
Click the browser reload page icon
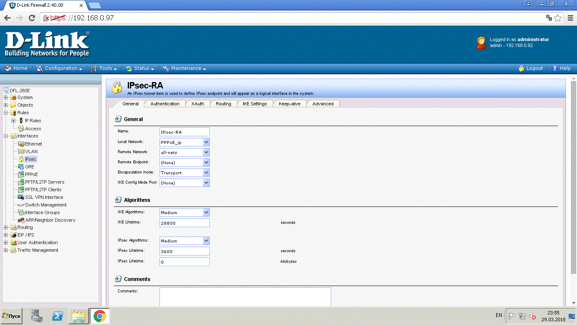click(x=32, y=18)
